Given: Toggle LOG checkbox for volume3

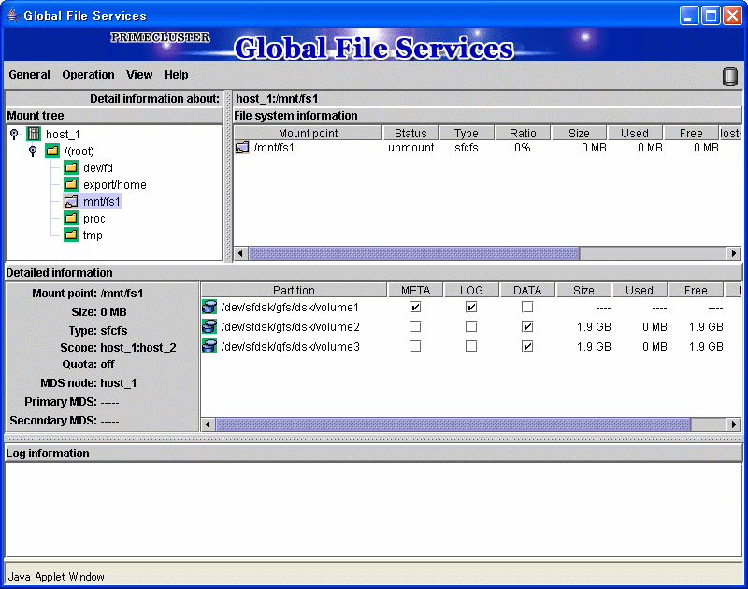Looking at the screenshot, I should click(x=471, y=346).
